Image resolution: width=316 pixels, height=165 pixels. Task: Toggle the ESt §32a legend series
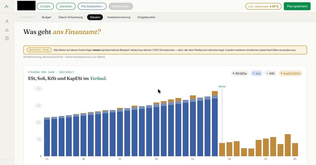pyautogui.click(x=240, y=74)
